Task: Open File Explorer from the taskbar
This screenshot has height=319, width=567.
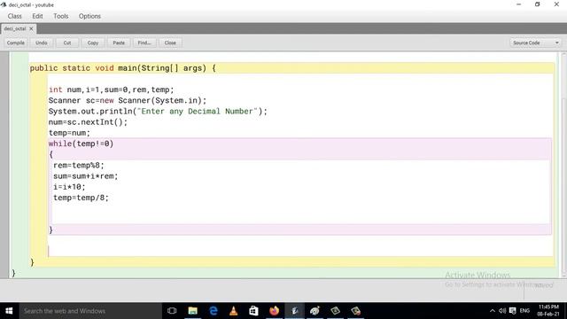Action: pyautogui.click(x=193, y=311)
